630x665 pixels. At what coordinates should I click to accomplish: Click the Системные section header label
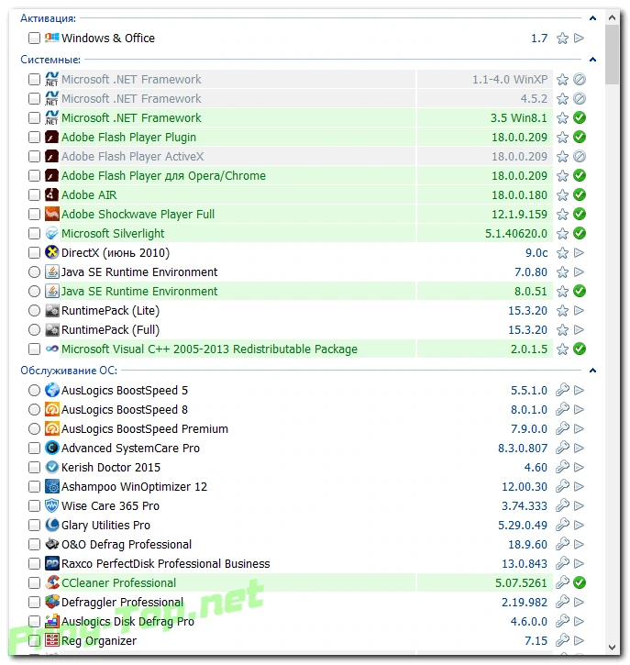point(50,60)
